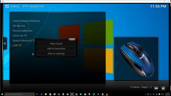Open the green app icon on taskbar
This screenshot has width=171, height=96.
click(94, 94)
